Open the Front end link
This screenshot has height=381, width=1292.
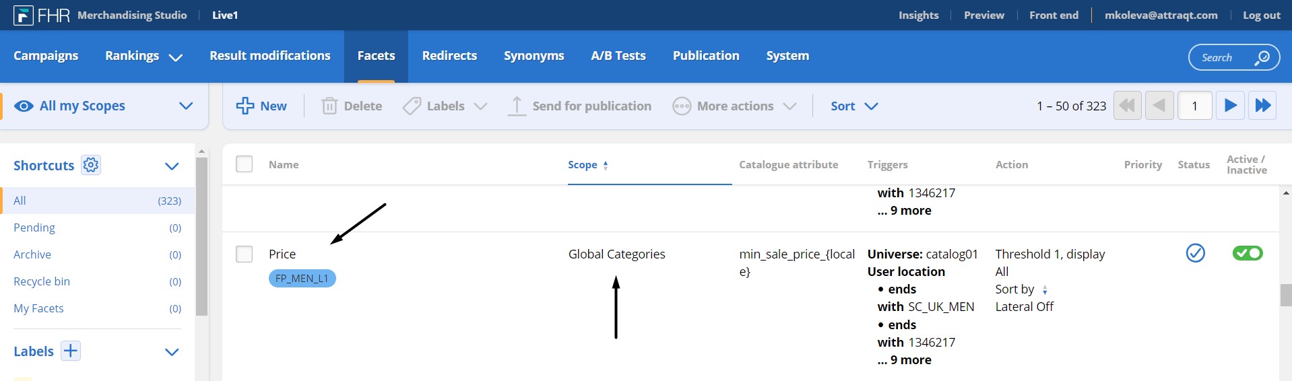tap(1054, 15)
